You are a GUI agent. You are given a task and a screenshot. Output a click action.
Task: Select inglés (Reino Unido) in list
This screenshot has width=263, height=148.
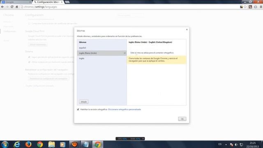[x=102, y=53]
